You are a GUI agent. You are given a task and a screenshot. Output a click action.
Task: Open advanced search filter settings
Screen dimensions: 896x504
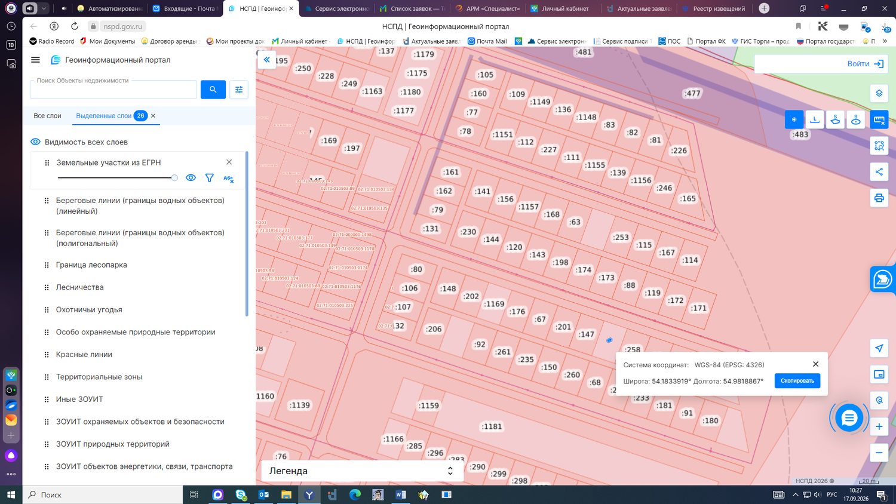239,90
